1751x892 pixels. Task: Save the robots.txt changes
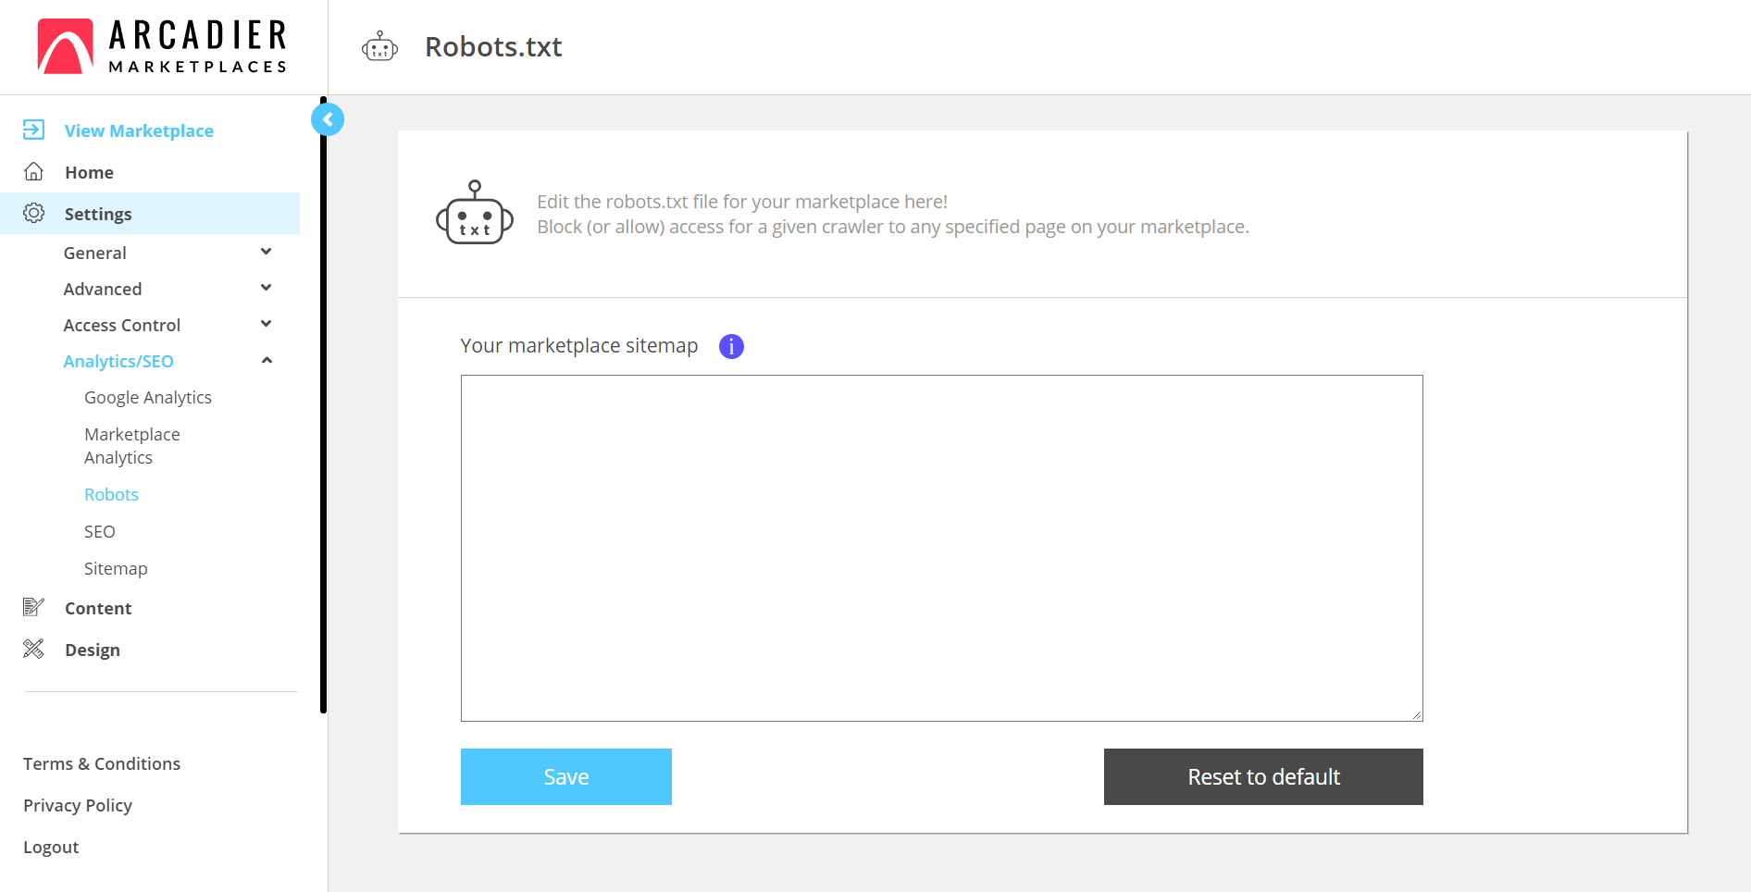[565, 776]
